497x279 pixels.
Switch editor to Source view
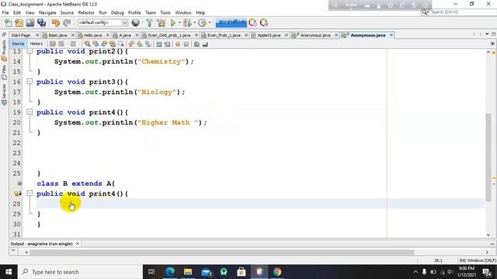(18, 44)
